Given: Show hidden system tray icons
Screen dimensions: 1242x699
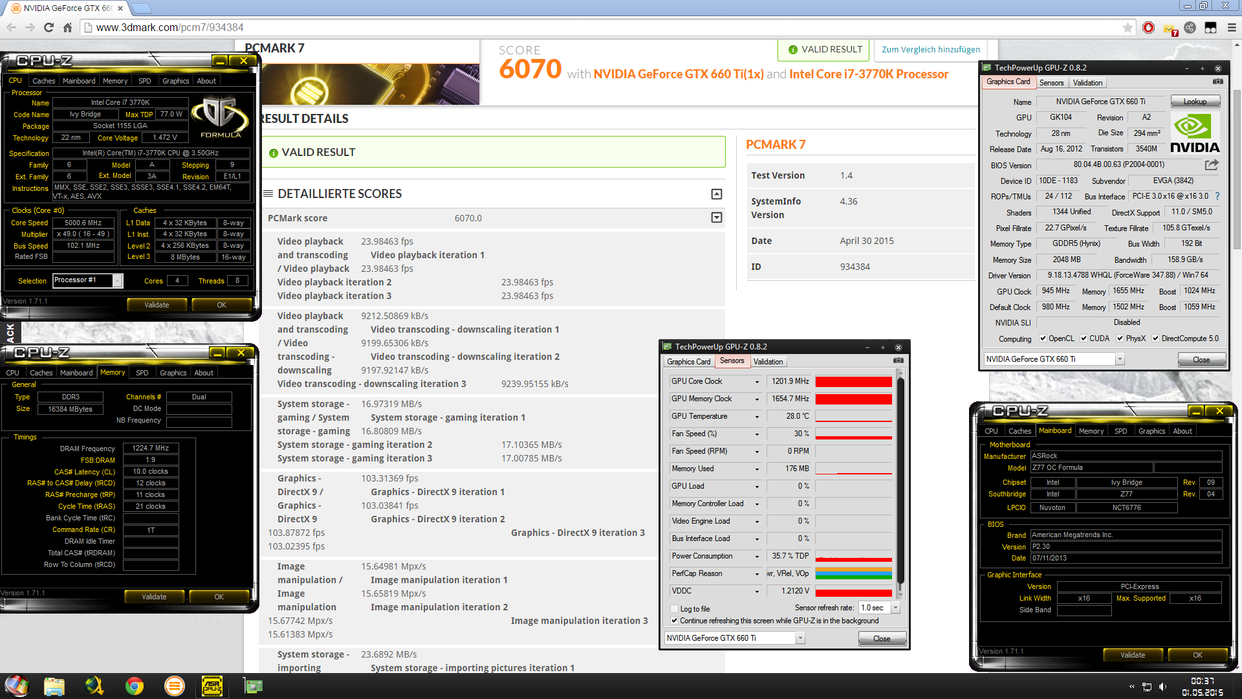Looking at the screenshot, I should [1131, 687].
